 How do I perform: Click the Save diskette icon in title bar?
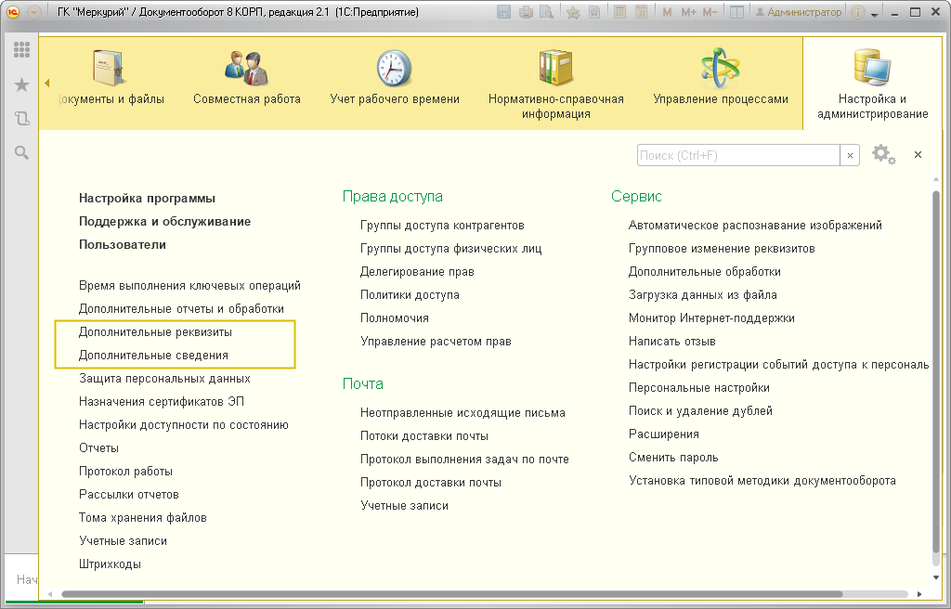pos(503,12)
